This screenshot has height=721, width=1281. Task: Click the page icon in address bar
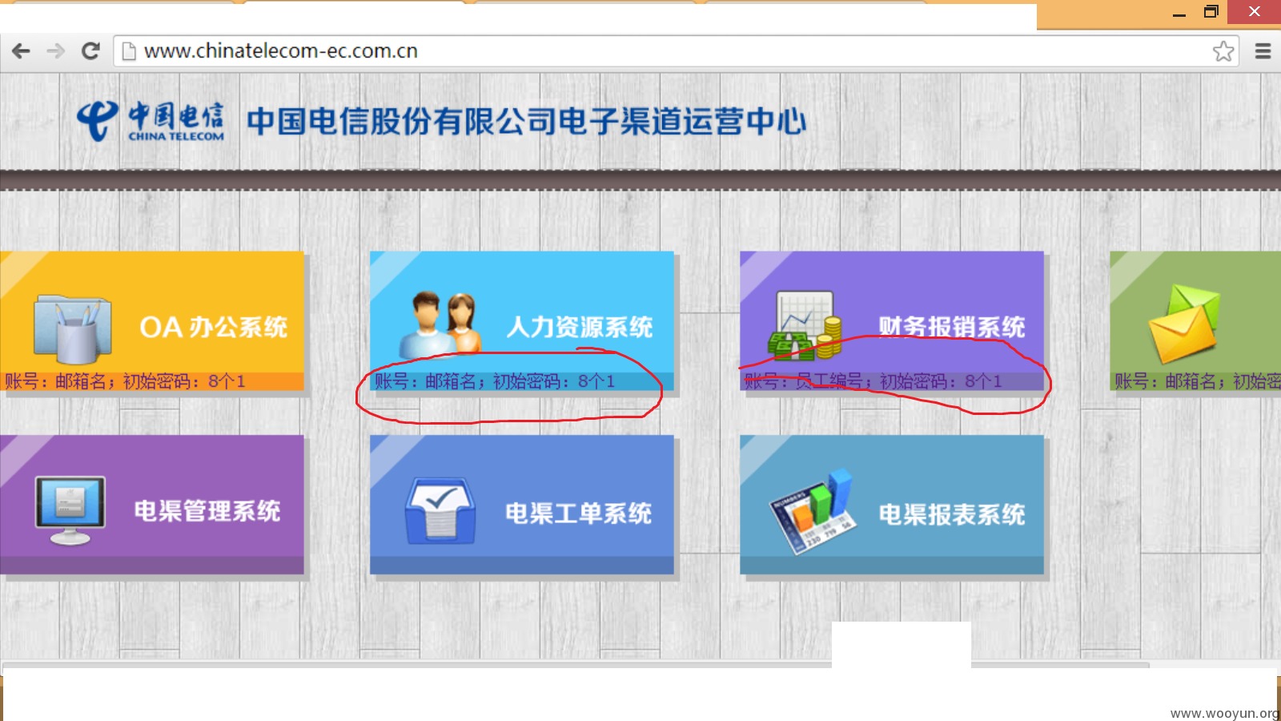point(128,51)
